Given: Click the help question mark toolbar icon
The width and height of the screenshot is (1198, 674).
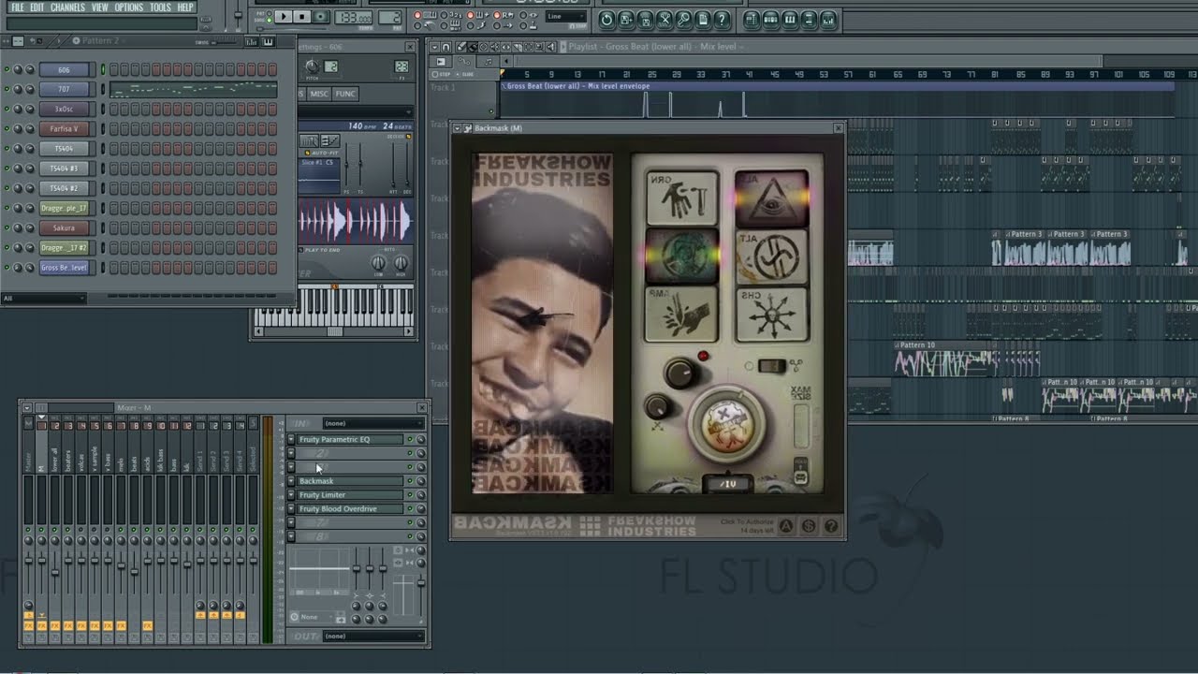Looking at the screenshot, I should point(722,20).
